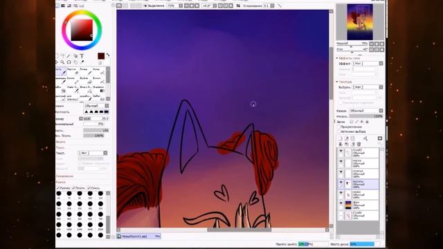
Task: Open the layer Режим blend mode dropdown
Action: [366, 111]
